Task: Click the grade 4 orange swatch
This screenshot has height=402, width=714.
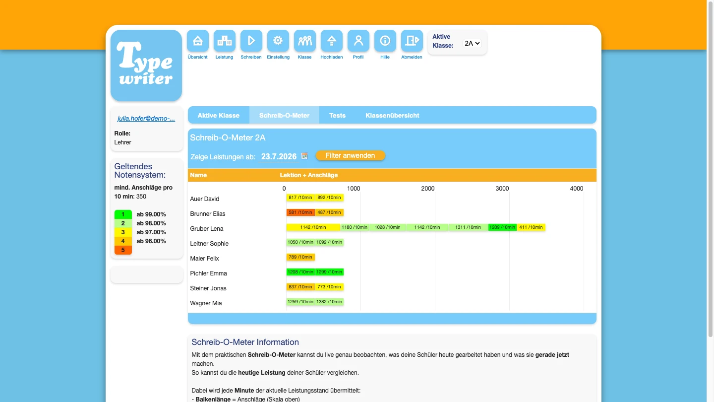Action: (x=123, y=241)
